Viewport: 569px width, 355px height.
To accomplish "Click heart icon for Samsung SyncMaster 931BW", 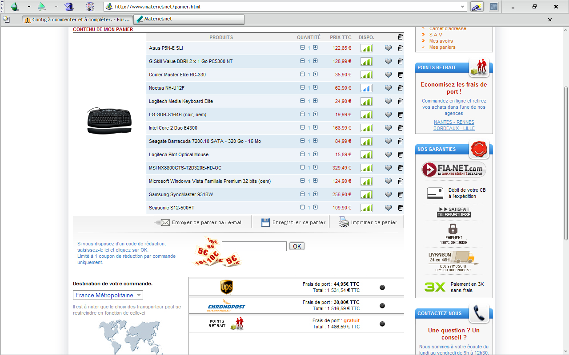I will coord(388,194).
